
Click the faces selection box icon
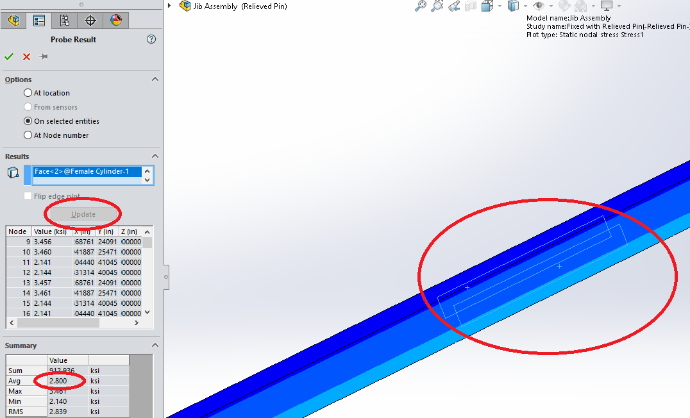click(13, 172)
